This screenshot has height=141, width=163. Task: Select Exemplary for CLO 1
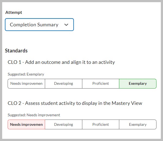(138, 84)
